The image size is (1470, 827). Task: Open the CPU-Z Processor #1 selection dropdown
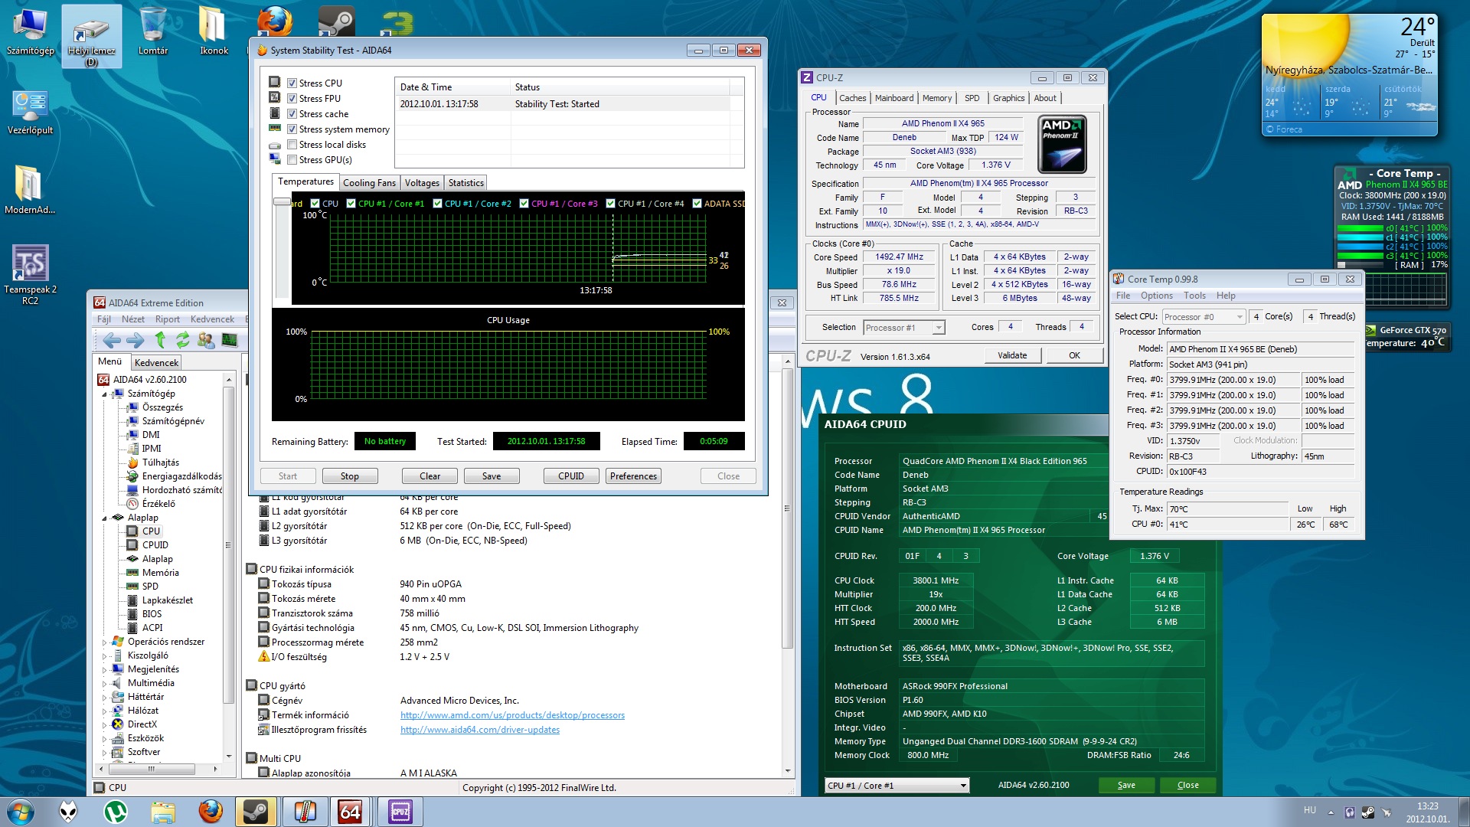[904, 328]
